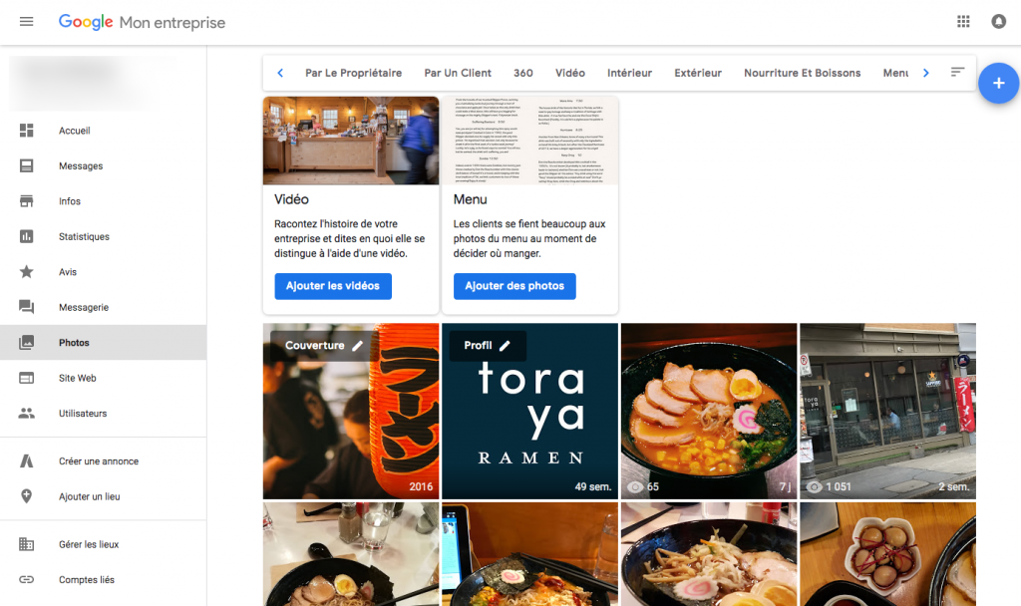Viewport: 1021px width, 606px height.
Task: Open the sort photos icon
Action: (957, 72)
